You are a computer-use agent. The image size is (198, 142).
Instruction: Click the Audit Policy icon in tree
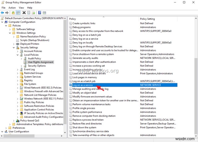pos(25,59)
